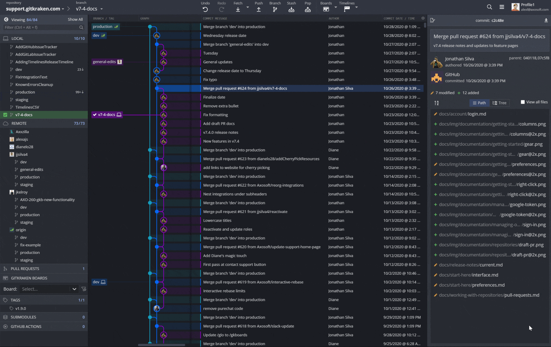The height and width of the screenshot is (347, 551).
Task: Open Timelines toolbar icon
Action: (347, 9)
